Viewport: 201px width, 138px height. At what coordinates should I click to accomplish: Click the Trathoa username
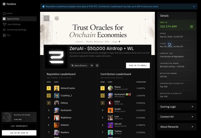[118, 131]
